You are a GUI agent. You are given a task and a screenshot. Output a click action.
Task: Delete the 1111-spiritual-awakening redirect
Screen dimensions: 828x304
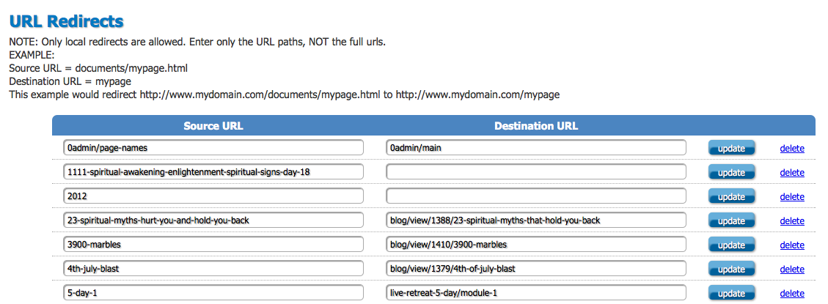coord(792,173)
